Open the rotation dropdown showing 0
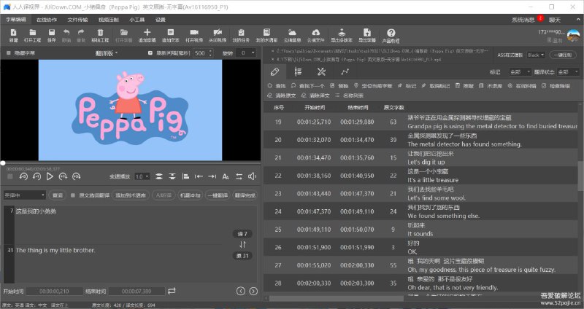 [247, 53]
